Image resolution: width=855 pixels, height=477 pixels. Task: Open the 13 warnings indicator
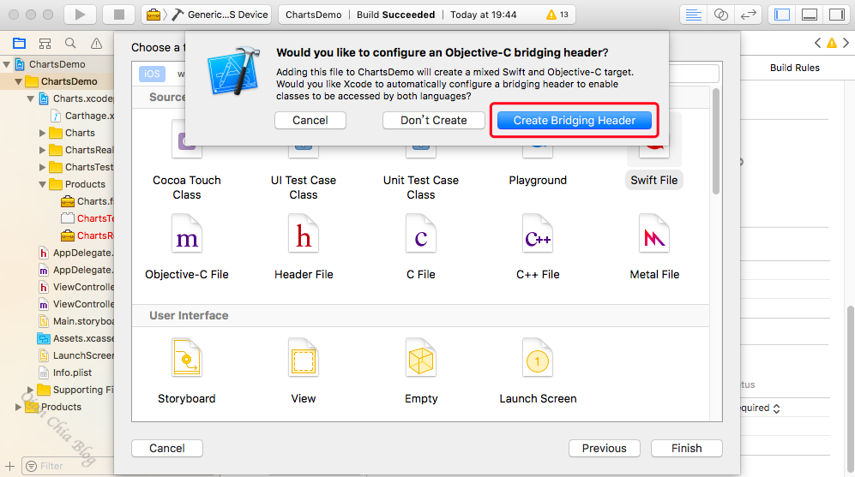[x=557, y=15]
